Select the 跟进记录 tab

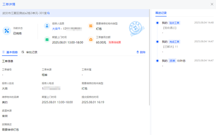(161, 13)
